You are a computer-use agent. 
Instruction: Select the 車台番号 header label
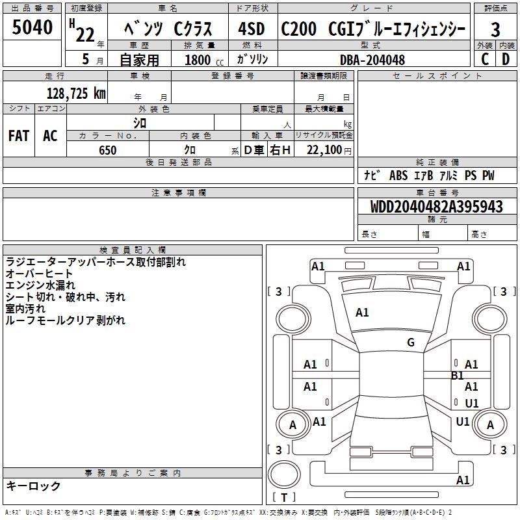437,192
